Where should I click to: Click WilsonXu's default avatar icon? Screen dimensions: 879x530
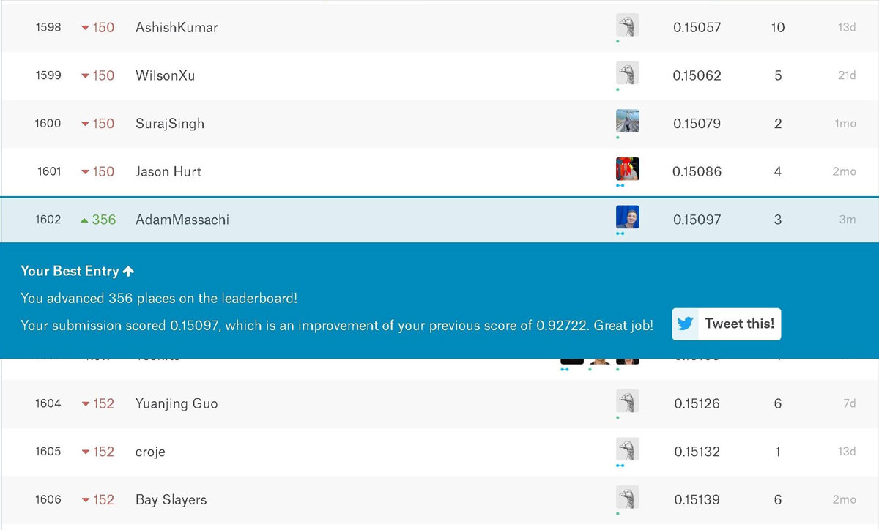pos(627,73)
